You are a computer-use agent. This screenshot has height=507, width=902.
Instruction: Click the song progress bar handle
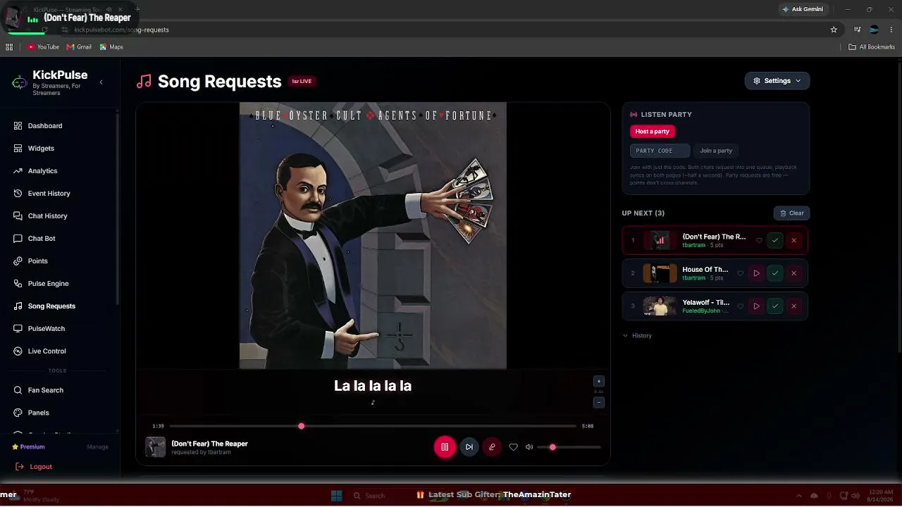tap(302, 426)
